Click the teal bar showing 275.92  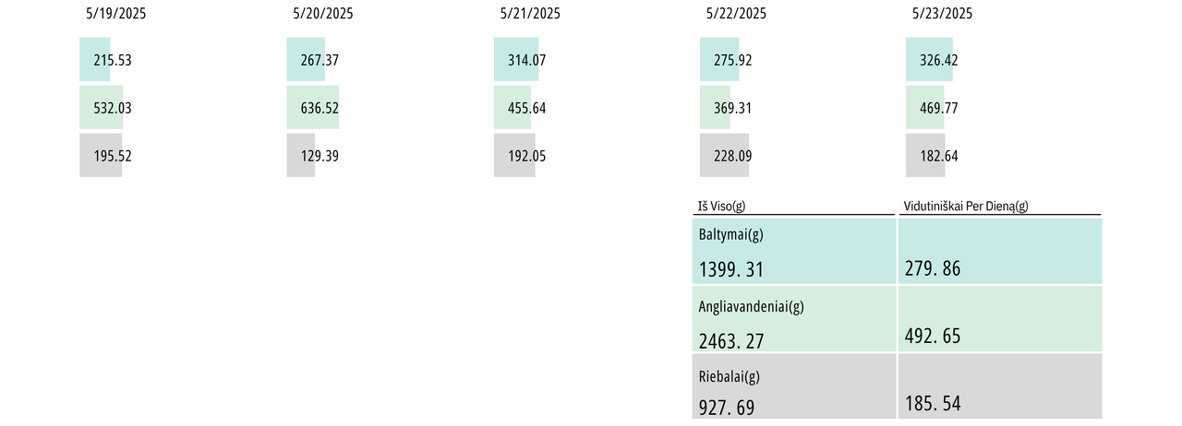pyautogui.click(x=720, y=59)
